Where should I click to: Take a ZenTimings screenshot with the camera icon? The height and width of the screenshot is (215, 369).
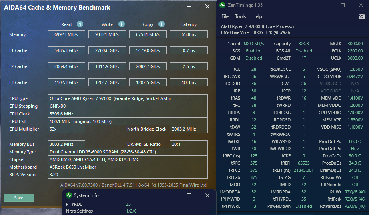click(362, 16)
